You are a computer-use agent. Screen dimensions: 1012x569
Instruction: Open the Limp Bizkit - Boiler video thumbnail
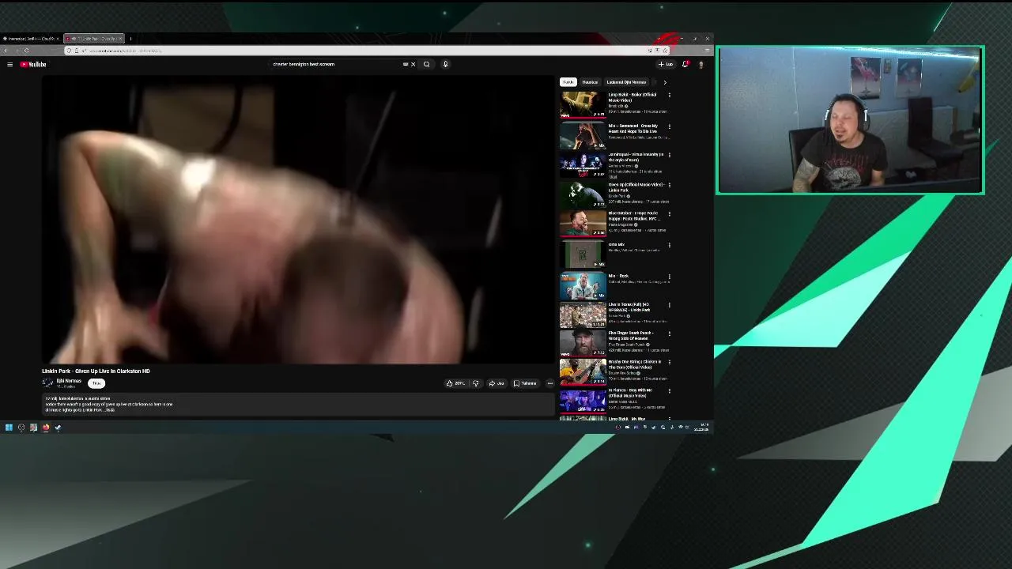coord(583,104)
